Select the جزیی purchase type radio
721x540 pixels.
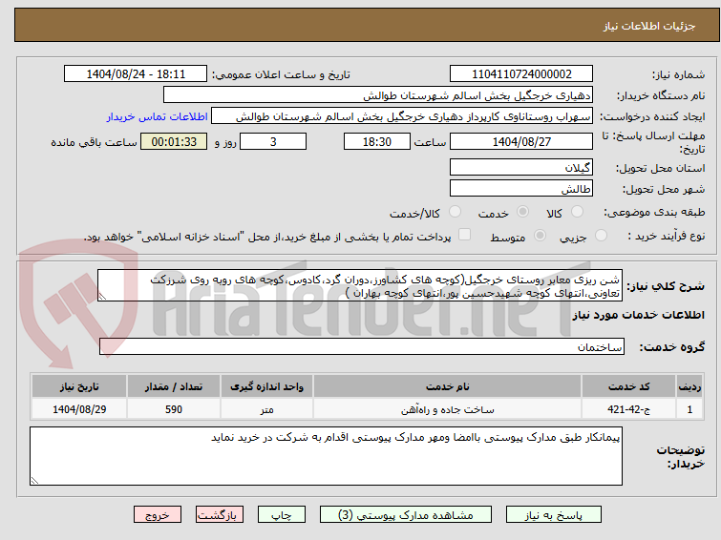pos(601,236)
